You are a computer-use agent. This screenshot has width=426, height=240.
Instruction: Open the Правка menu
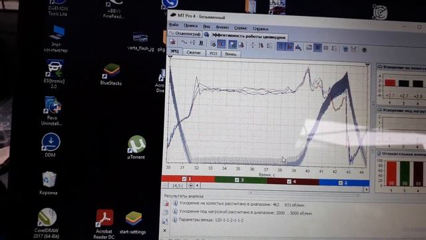tap(190, 25)
